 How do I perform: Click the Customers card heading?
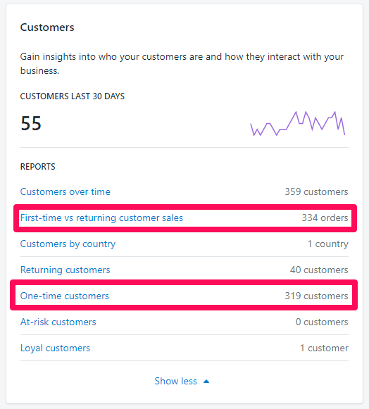[47, 27]
